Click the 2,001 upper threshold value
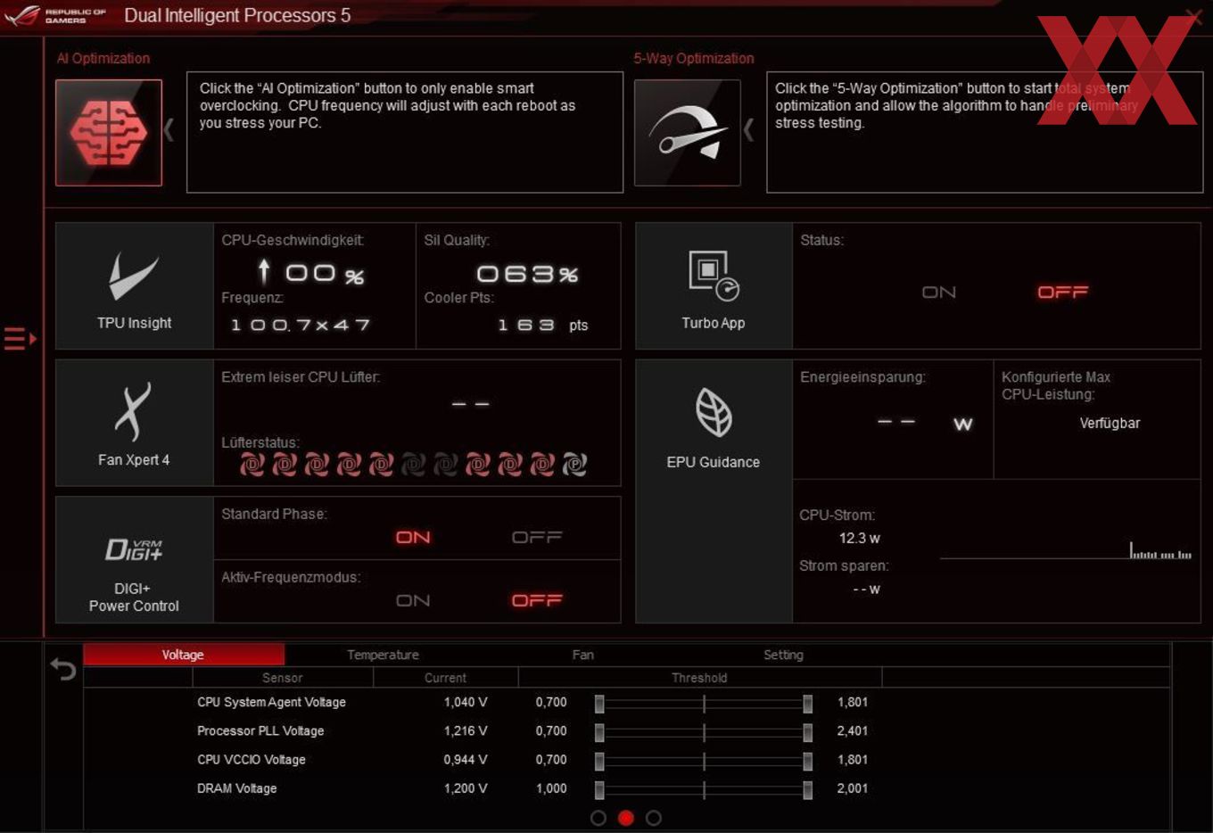Image resolution: width=1213 pixels, height=833 pixels. [853, 788]
